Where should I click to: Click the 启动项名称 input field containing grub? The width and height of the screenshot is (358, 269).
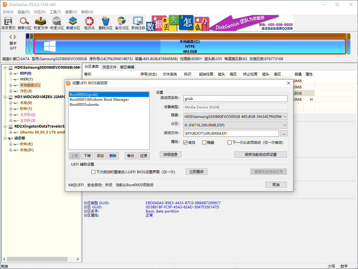coord(235,99)
